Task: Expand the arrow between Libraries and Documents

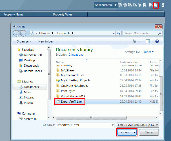Action: 53,33
